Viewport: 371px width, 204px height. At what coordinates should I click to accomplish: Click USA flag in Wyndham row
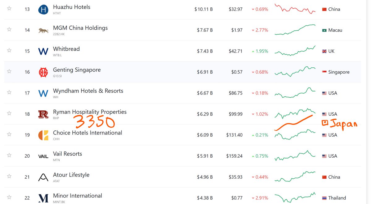[x=324, y=93]
